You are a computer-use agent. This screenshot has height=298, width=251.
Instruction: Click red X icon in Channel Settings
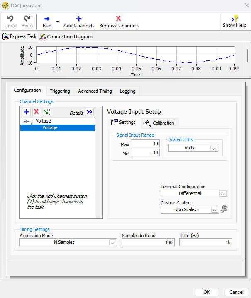pos(37,112)
